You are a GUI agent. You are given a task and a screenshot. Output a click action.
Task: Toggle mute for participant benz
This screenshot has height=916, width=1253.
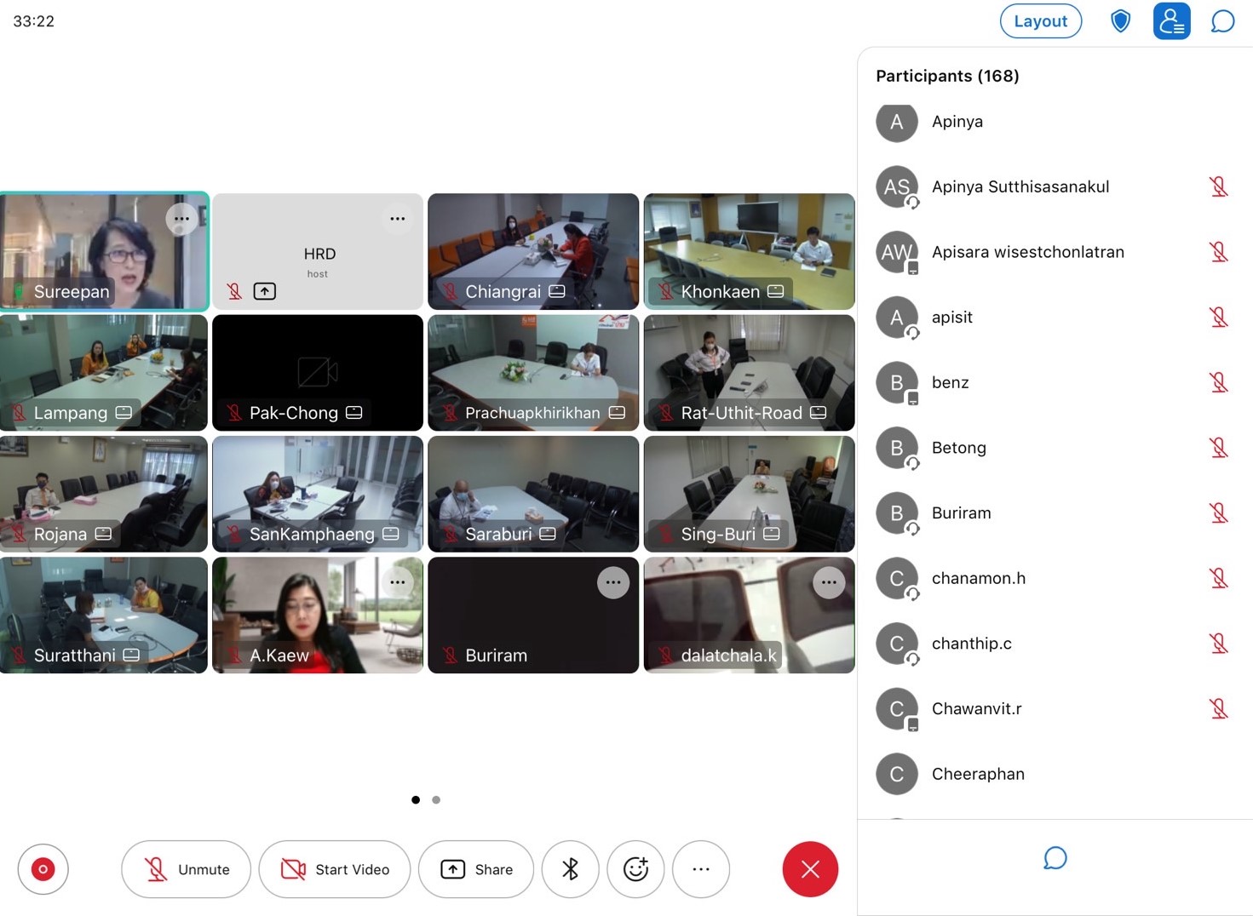pos(1218,383)
